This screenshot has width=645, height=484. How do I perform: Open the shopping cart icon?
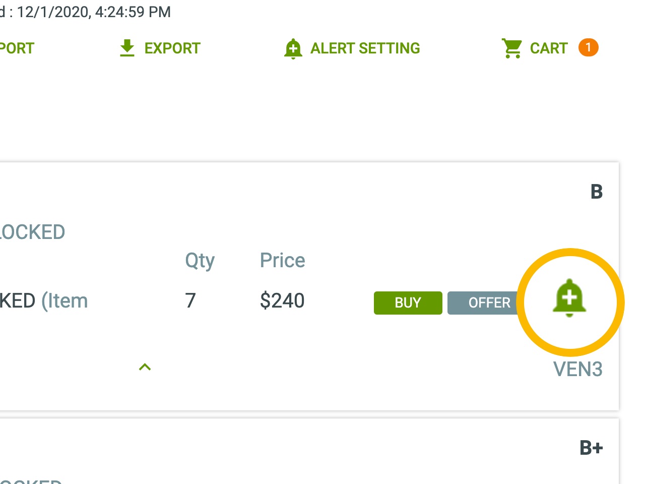click(x=512, y=47)
